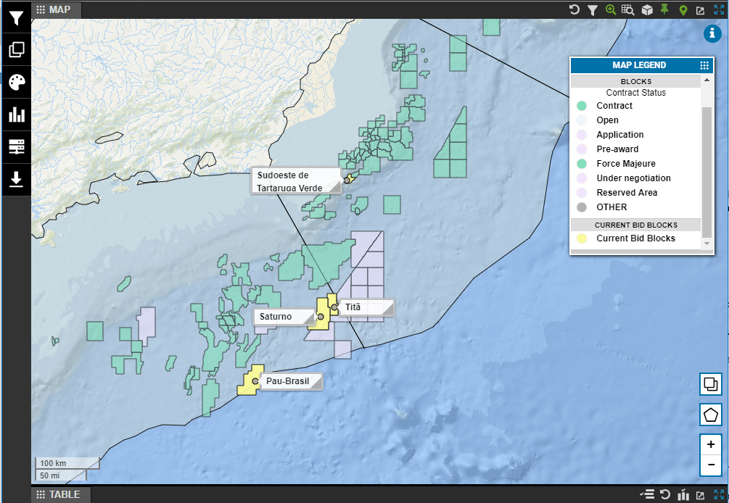Open the bar chart panel in sidebar
Viewport: 729px width, 503px height.
[x=16, y=115]
